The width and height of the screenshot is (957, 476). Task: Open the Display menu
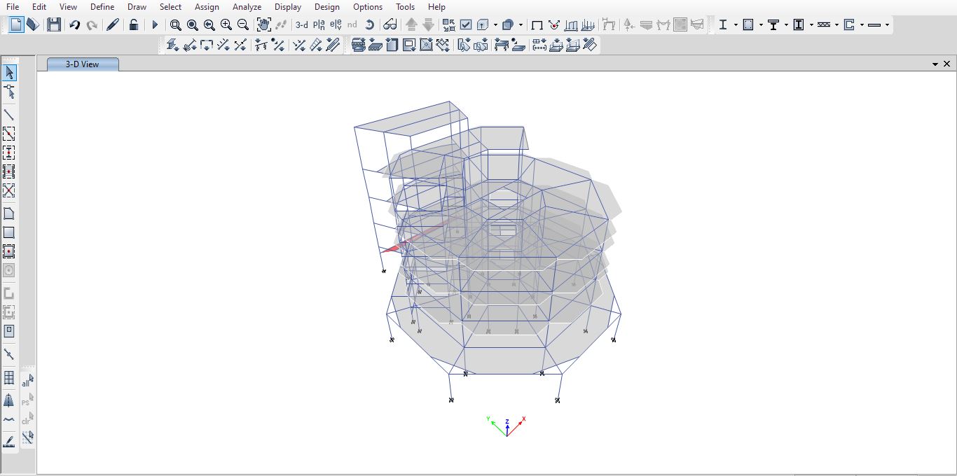(x=288, y=7)
